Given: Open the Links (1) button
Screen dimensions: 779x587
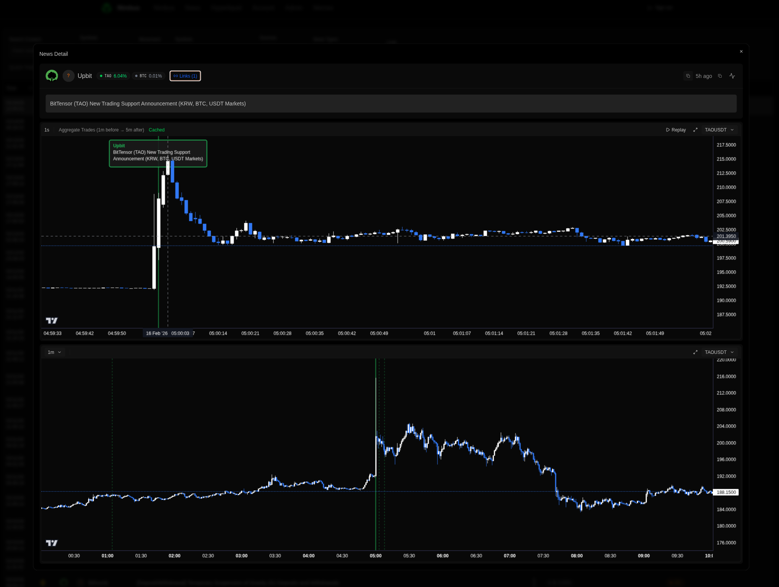Looking at the screenshot, I should pos(185,76).
